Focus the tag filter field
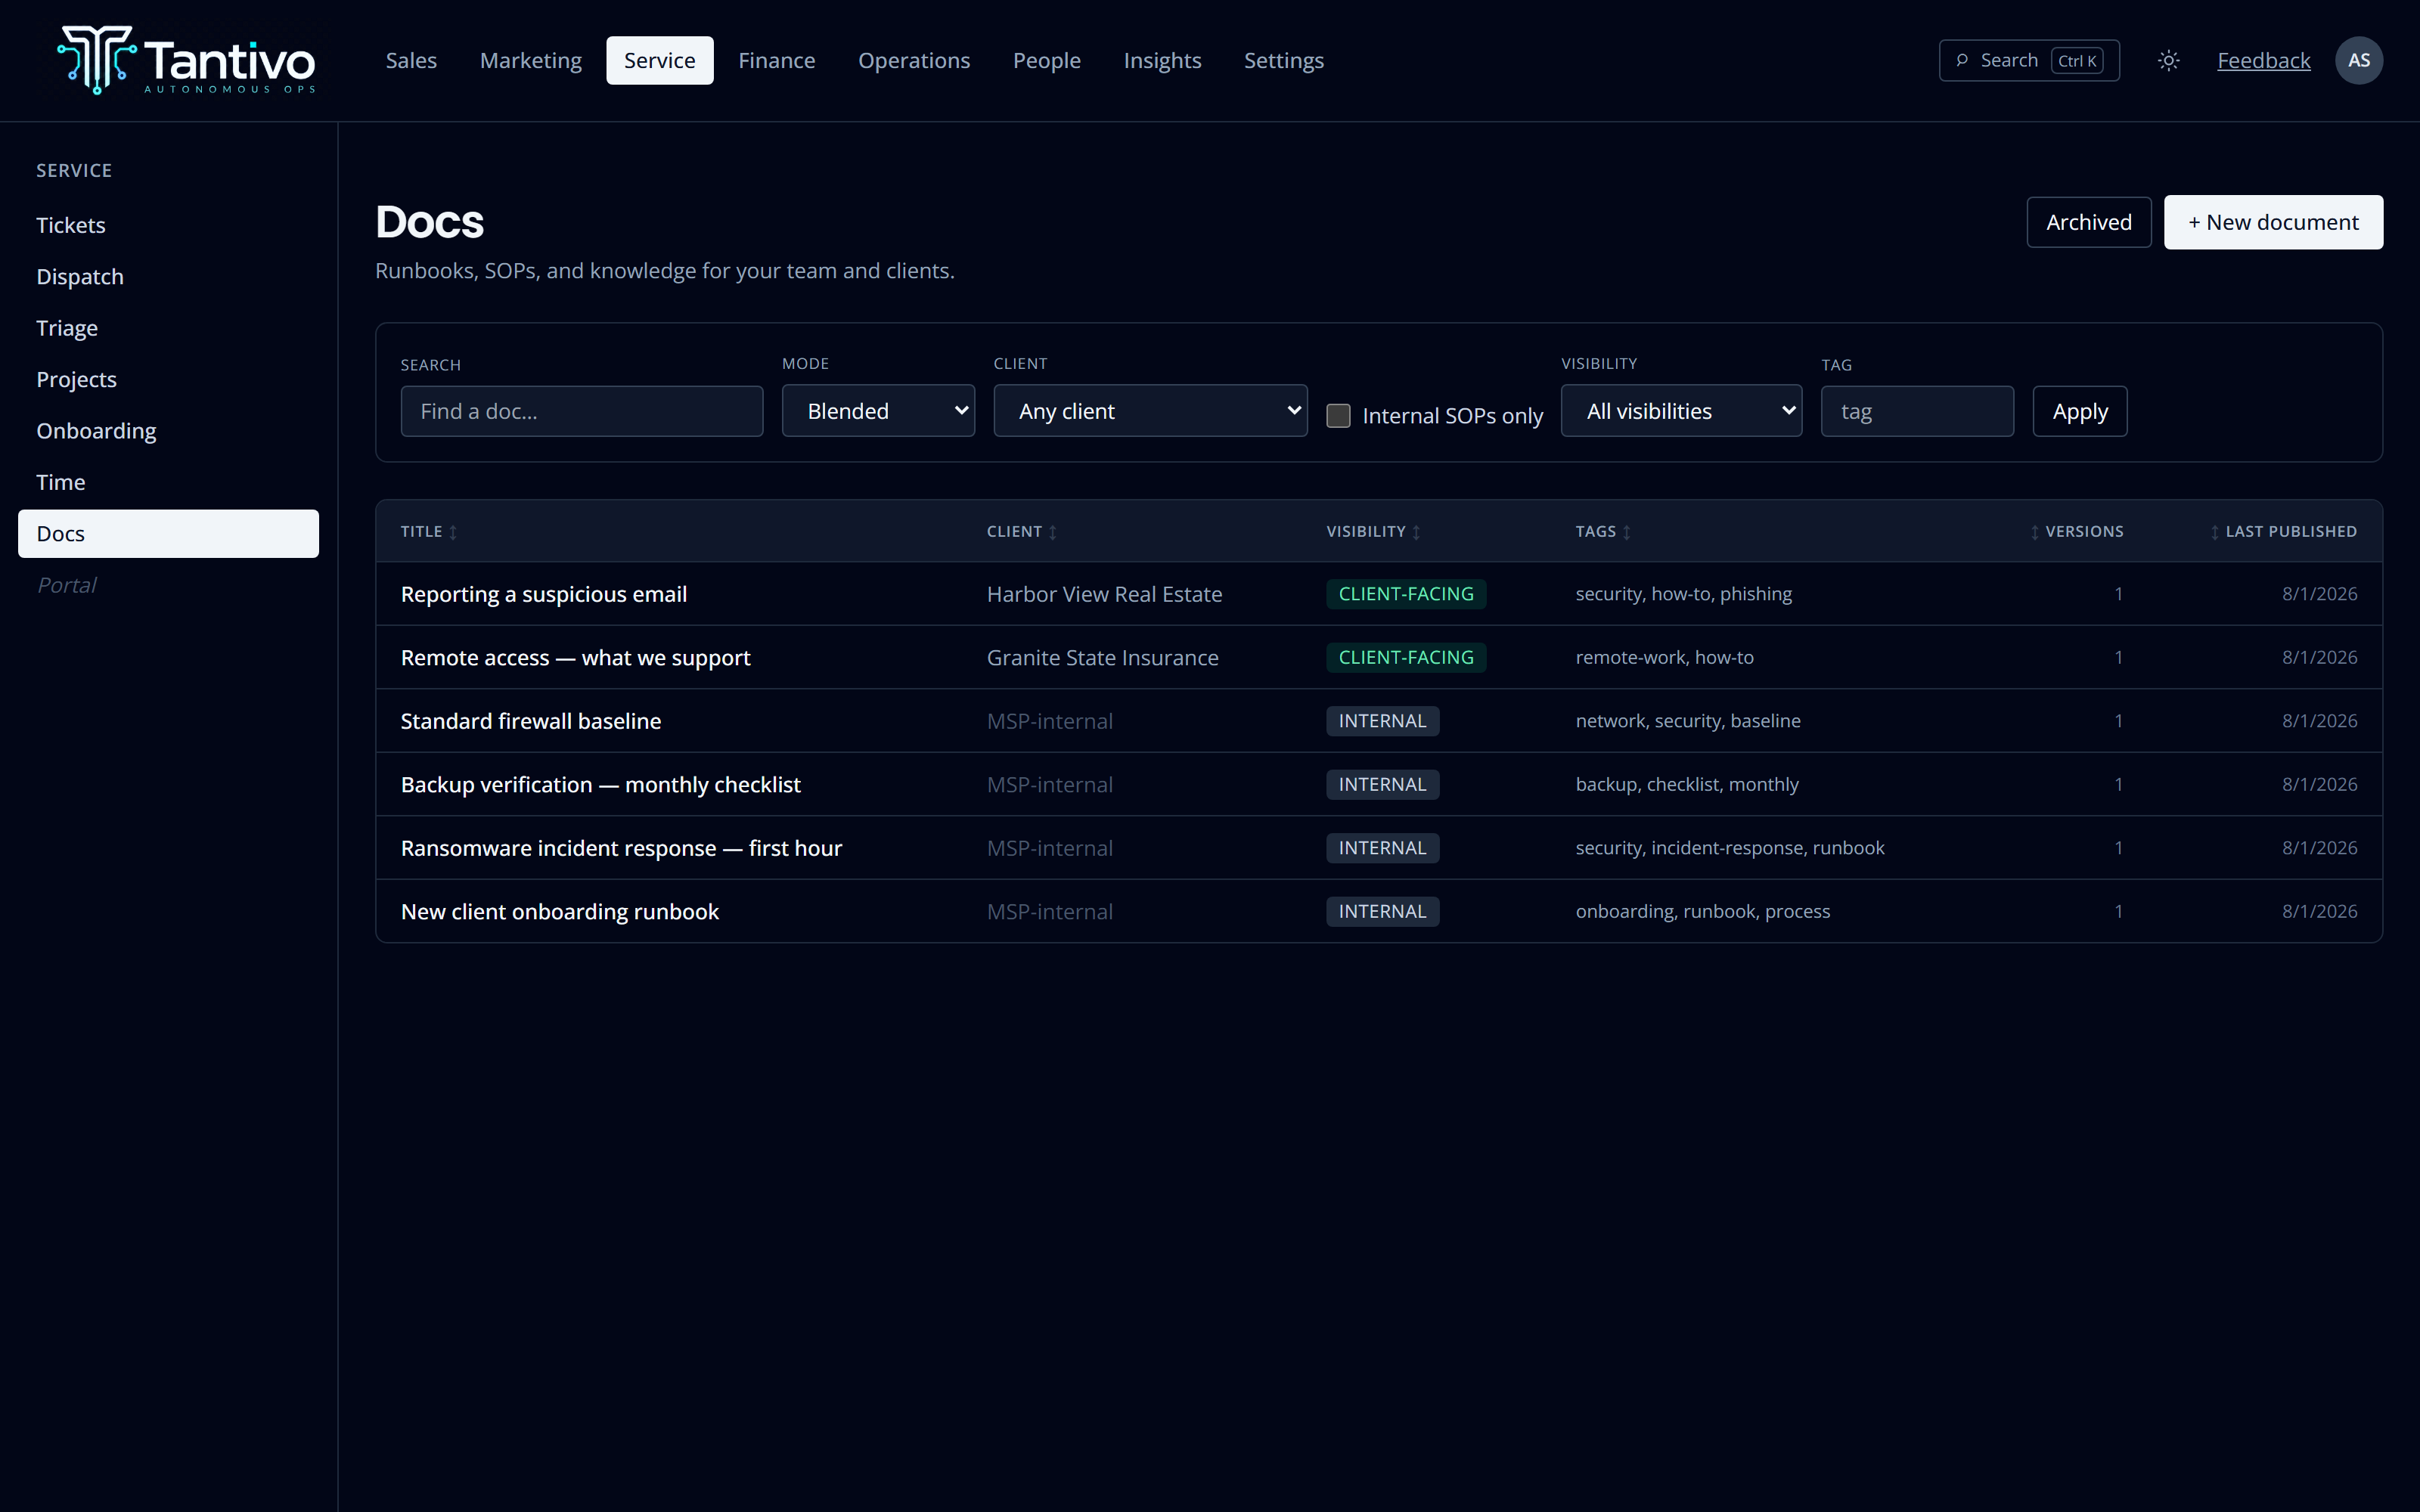 click(1916, 411)
